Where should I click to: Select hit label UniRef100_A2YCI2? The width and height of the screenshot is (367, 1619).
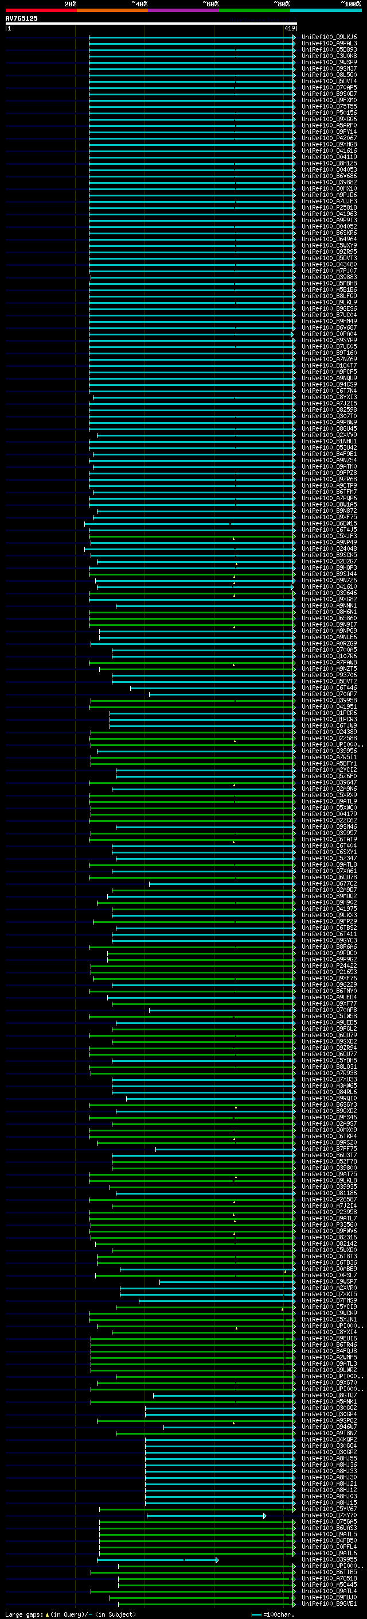pyautogui.click(x=329, y=770)
